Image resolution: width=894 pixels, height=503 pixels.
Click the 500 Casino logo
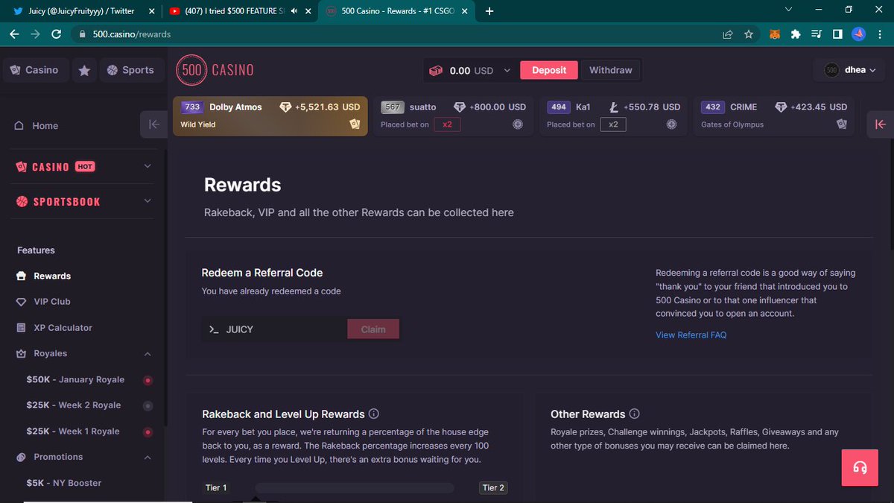click(x=215, y=70)
